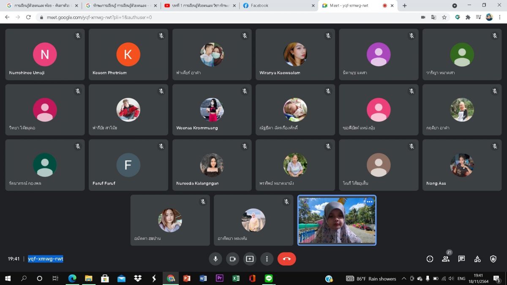Open the Activities panel icon
The width and height of the screenshot is (507, 285).
point(477,259)
